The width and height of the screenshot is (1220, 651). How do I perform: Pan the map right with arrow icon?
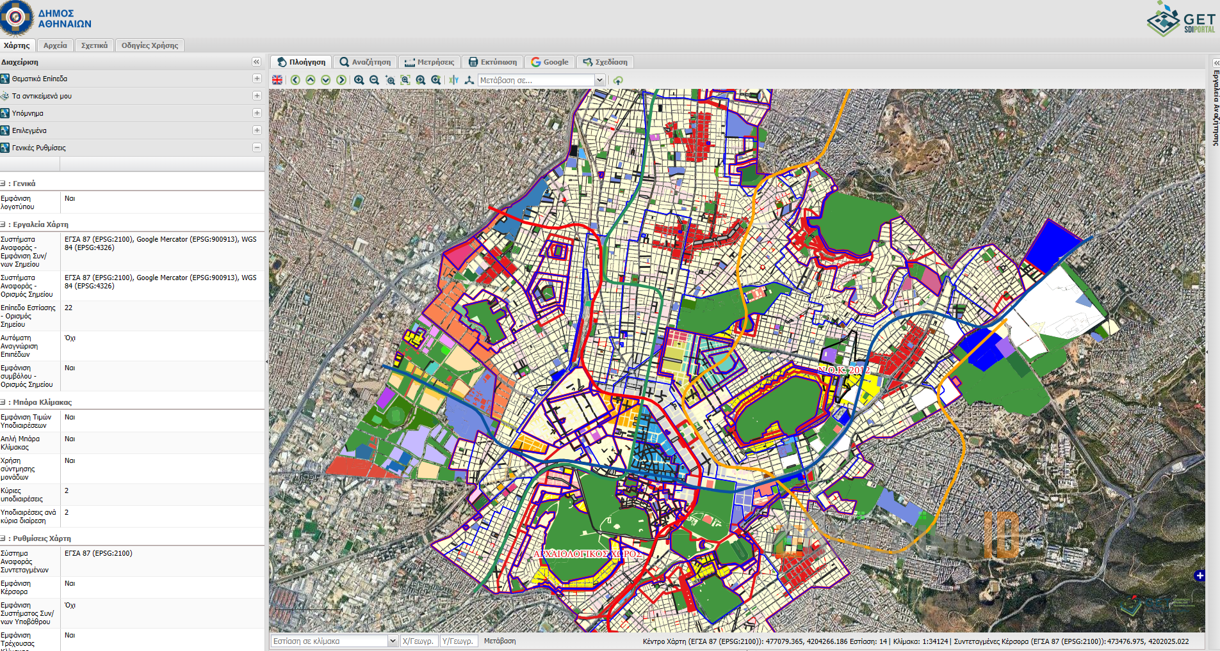(x=341, y=80)
